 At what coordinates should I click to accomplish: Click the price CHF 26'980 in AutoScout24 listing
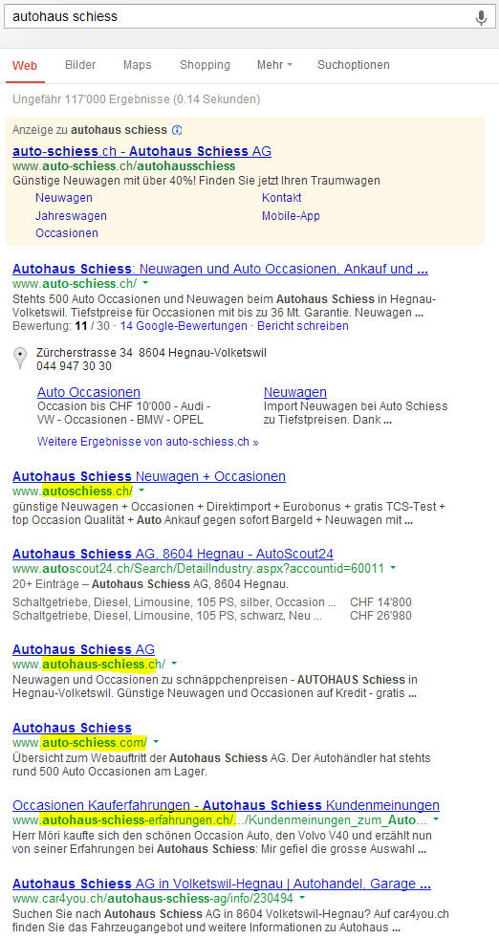coord(380,616)
